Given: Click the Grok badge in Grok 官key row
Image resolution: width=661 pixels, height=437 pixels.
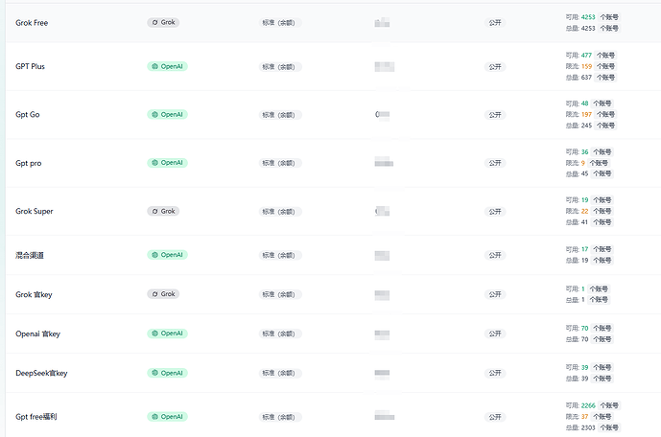Looking at the screenshot, I should coord(163,294).
